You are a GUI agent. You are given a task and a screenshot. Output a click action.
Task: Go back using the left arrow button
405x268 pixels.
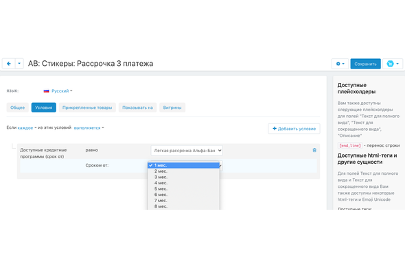coord(9,64)
